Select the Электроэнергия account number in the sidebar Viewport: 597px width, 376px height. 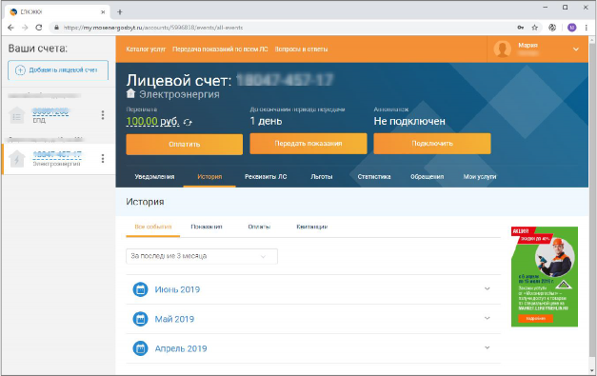57,155
